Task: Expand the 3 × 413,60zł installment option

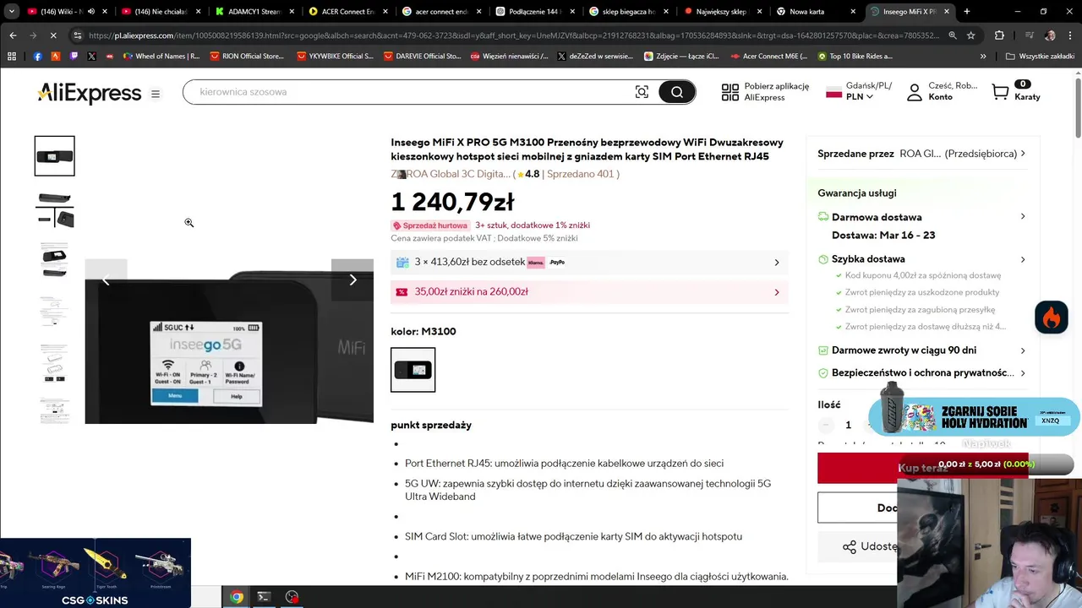Action: pos(589,263)
